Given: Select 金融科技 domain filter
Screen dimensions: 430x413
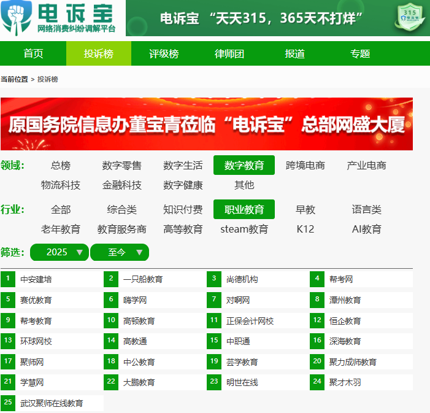Looking at the screenshot, I should tap(121, 185).
